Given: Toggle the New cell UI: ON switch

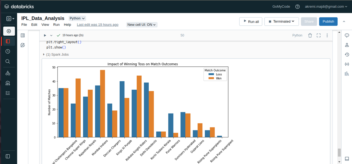Looking at the screenshot, I should pyautogui.click(x=142, y=25).
